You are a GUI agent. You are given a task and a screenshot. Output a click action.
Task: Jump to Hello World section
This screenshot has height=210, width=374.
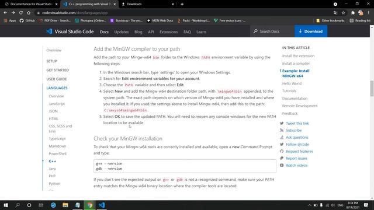(292, 83)
